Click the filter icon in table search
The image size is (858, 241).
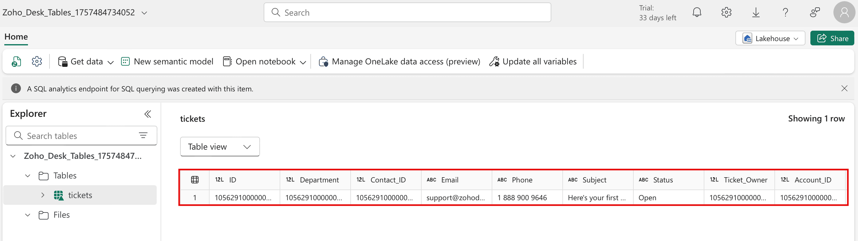[x=143, y=135]
